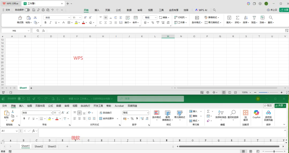Image resolution: width=289 pixels, height=153 pixels.
Task: Open the Developer (开发工具) tab in Excel
Action: tap(98, 106)
